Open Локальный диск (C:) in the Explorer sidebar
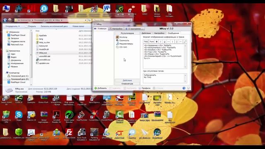 [18, 76]
